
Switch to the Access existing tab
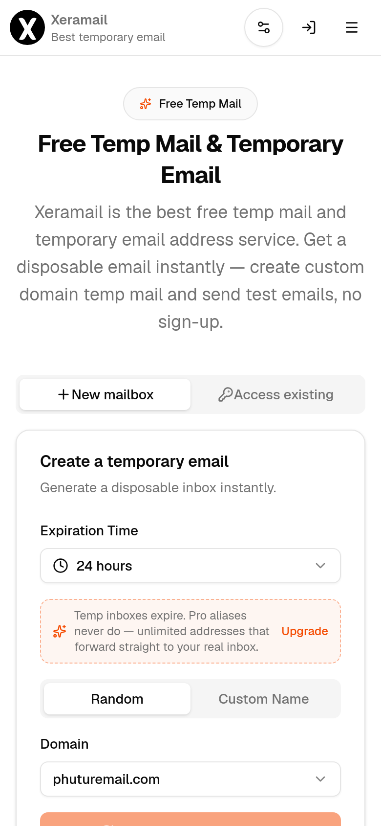click(276, 394)
